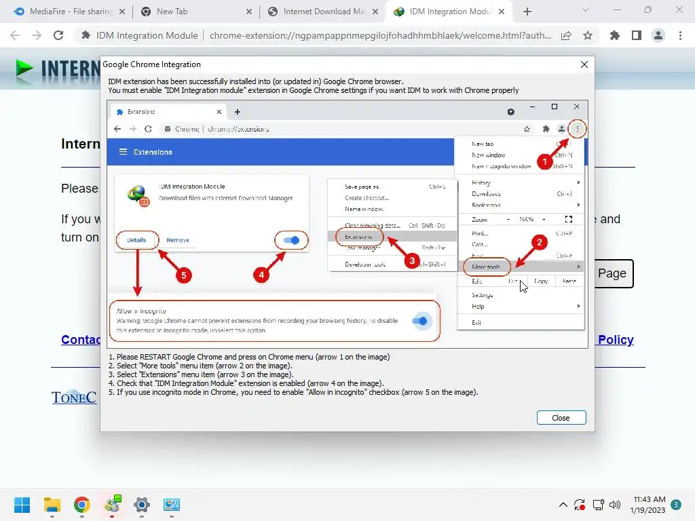
Task: Open the clock showing 11:43 AM
Action: (x=648, y=505)
